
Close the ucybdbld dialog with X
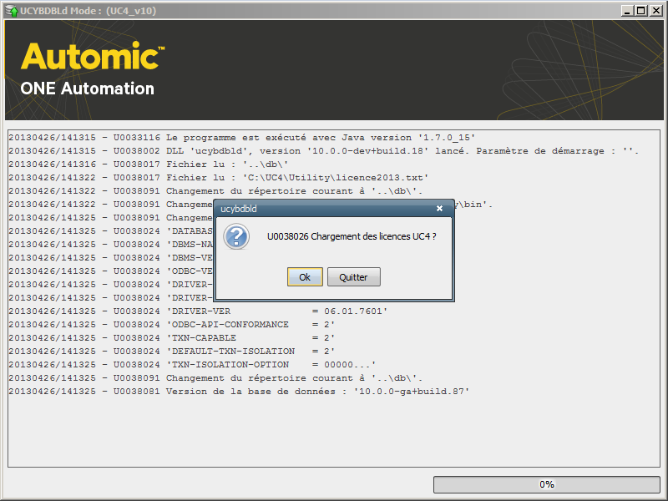(x=440, y=208)
